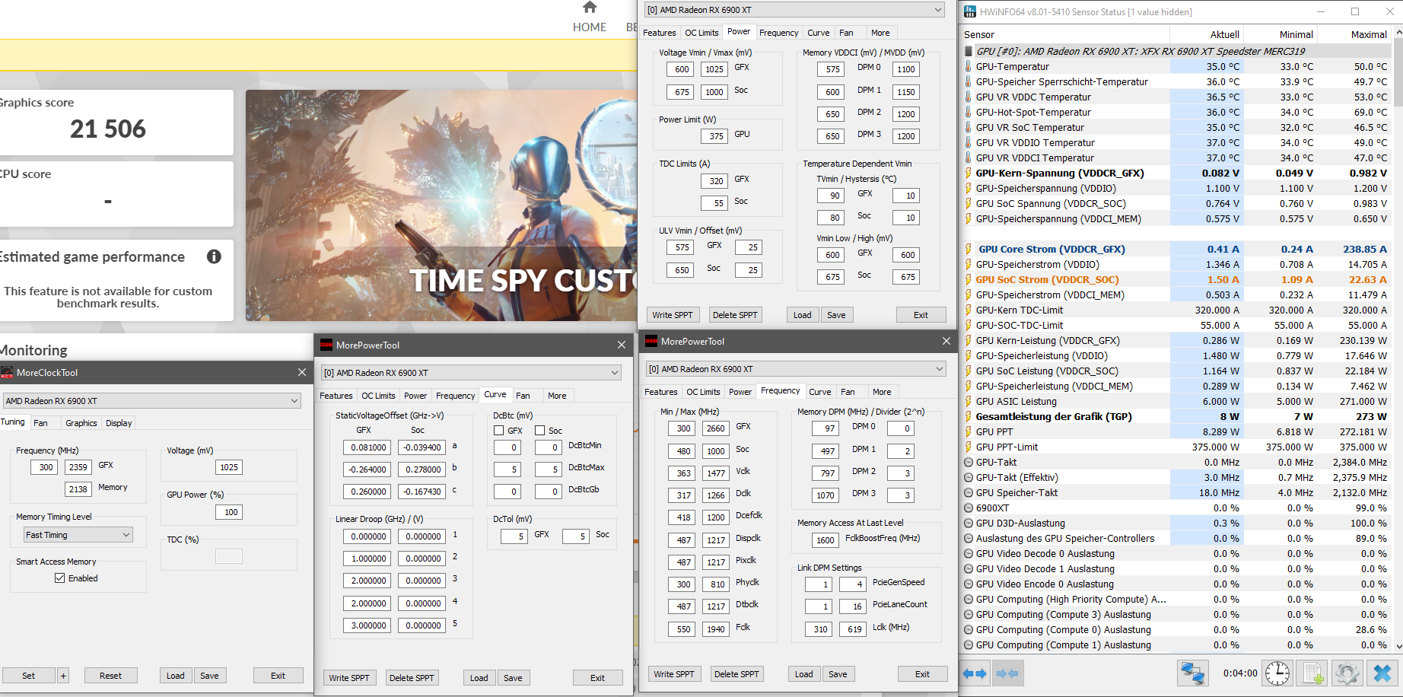Click the lightning icon for GPU-Kern-Spannung
1403x697 pixels.
[969, 173]
